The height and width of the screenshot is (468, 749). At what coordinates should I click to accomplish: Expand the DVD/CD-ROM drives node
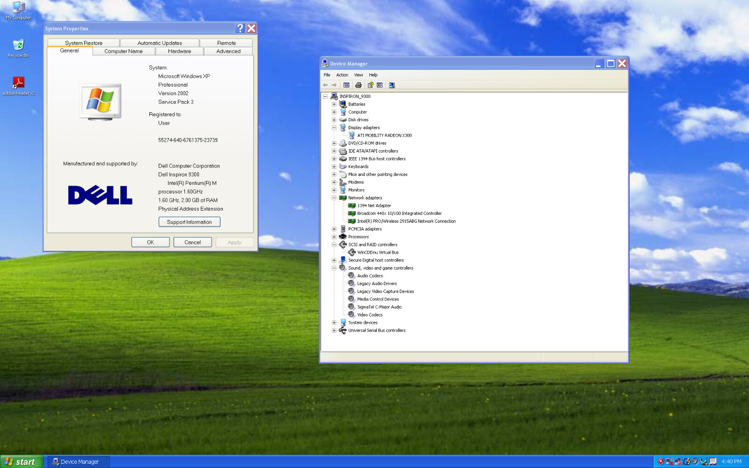pos(334,143)
